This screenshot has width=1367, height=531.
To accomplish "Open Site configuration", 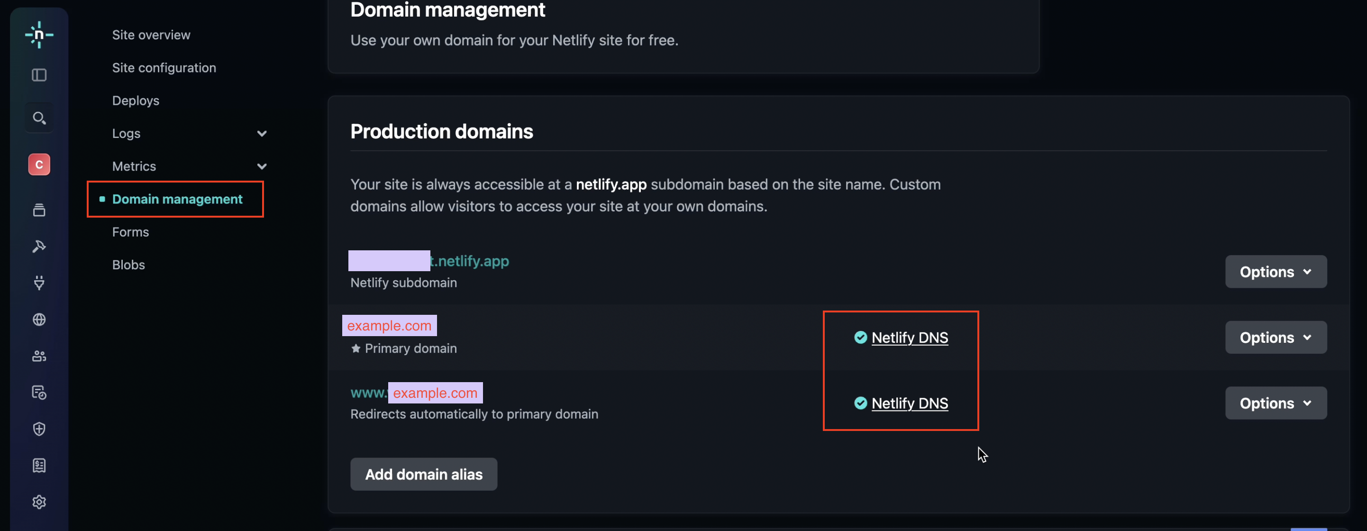I will point(164,68).
